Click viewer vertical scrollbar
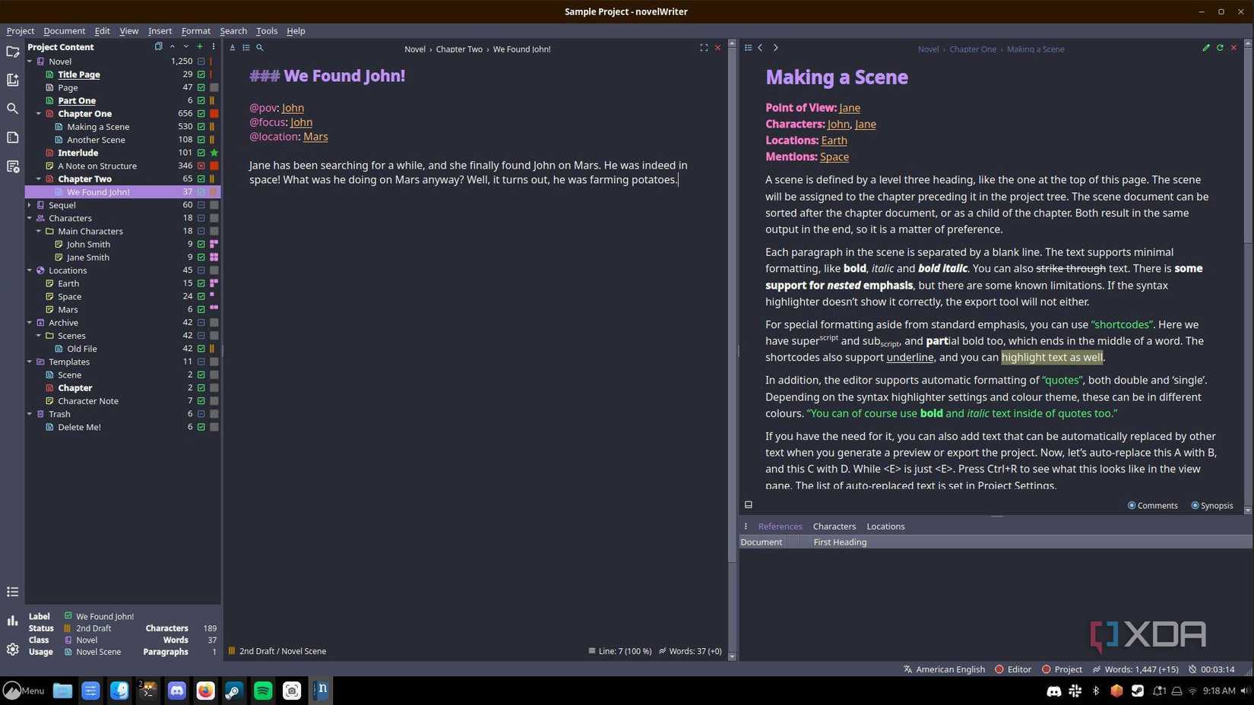 (x=1248, y=277)
